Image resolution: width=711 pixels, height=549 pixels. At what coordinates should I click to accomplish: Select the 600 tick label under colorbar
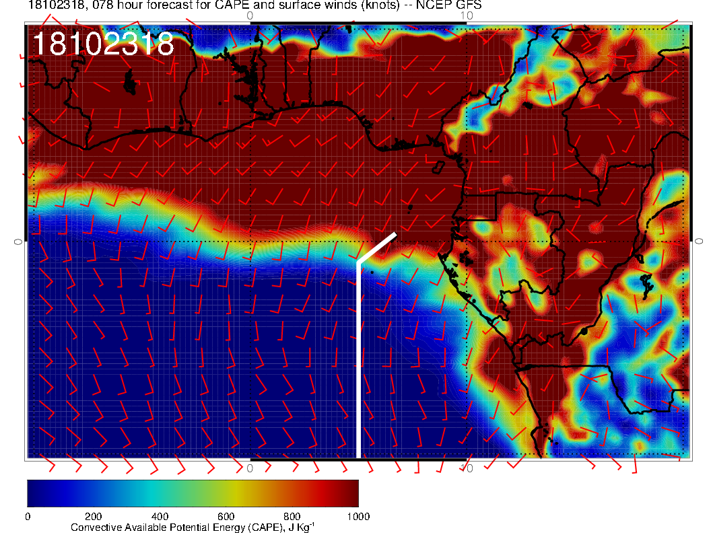[226, 517]
